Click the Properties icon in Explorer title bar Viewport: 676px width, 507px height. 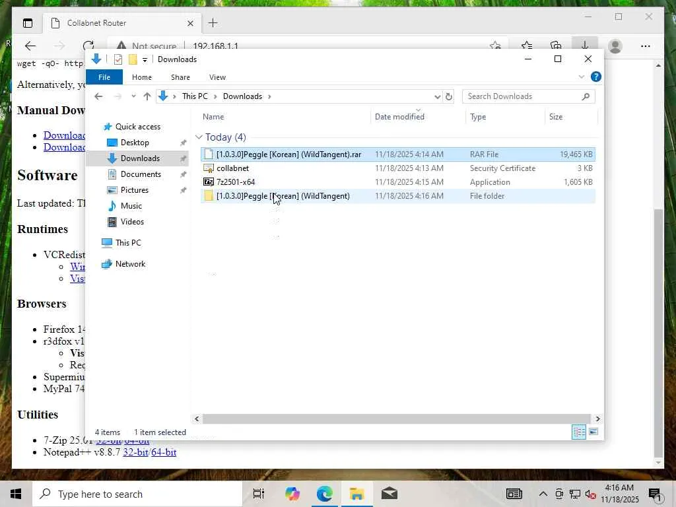118,59
